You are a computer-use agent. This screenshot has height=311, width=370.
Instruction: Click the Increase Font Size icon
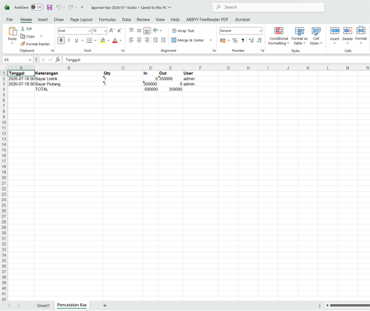point(112,31)
